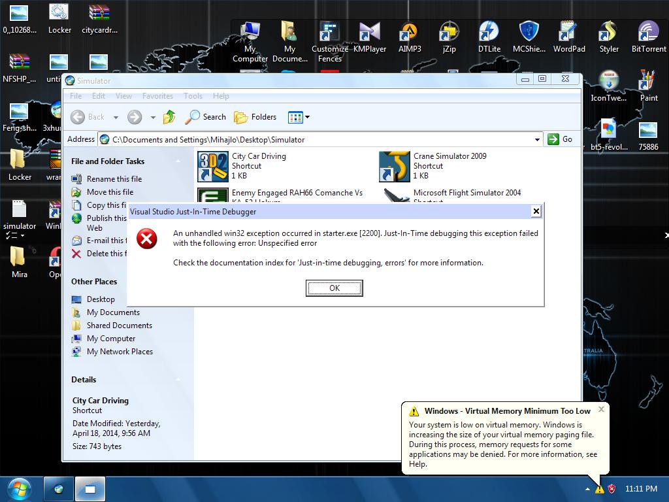The width and height of the screenshot is (669, 502).
Task: Click the Forward navigation button
Action: [135, 117]
